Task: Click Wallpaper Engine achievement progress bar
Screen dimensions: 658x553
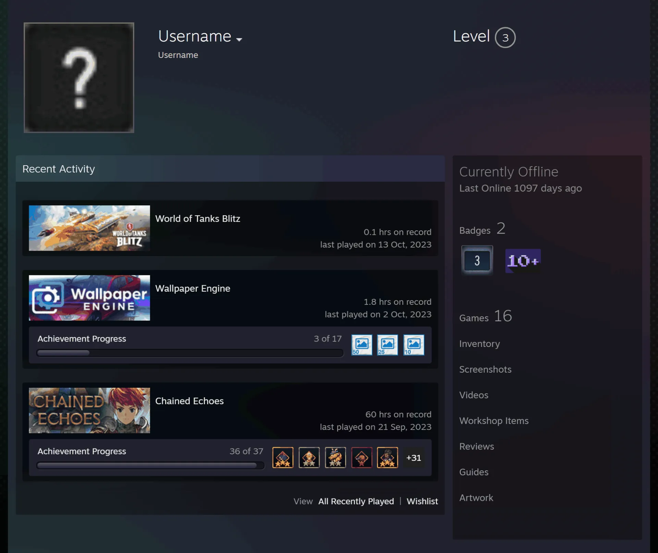Action: click(x=190, y=353)
